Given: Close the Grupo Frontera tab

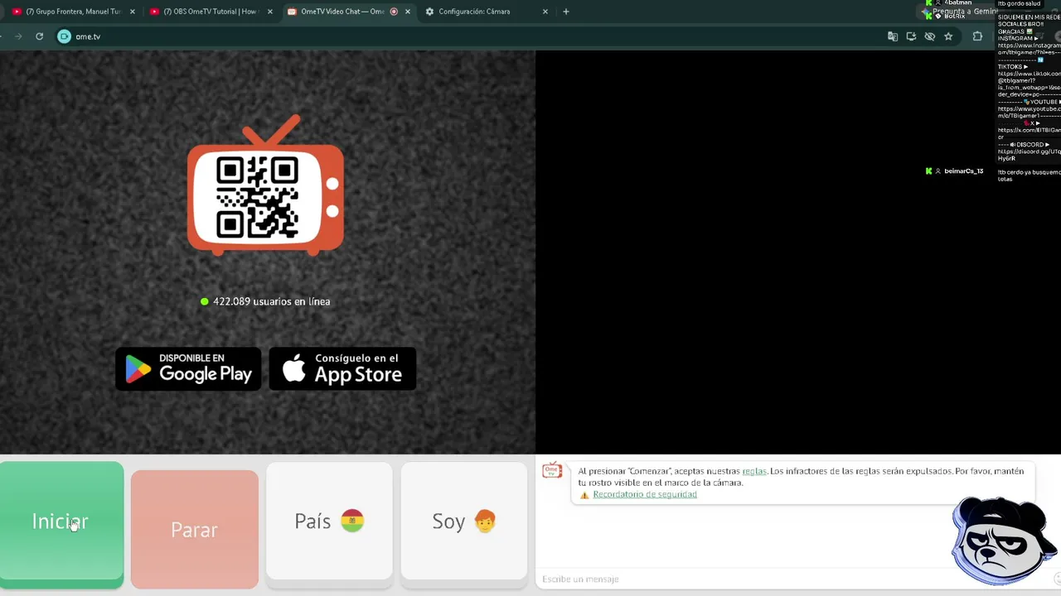Looking at the screenshot, I should (x=132, y=12).
